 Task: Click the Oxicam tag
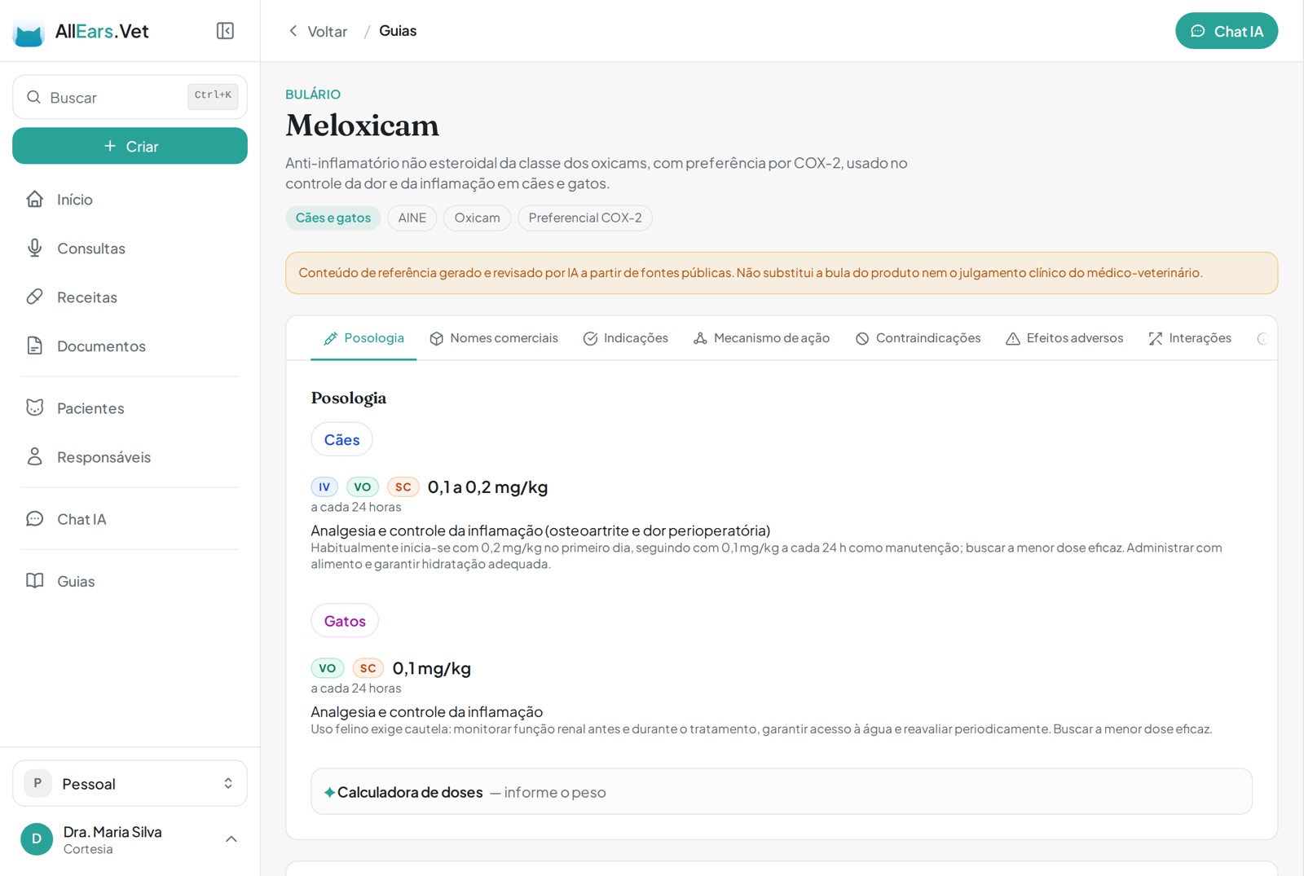pyautogui.click(x=478, y=218)
